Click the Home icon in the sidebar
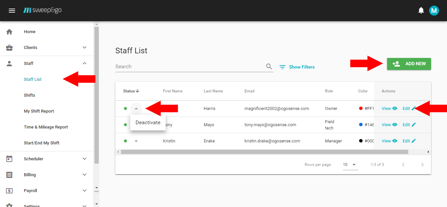 pos(9,31)
